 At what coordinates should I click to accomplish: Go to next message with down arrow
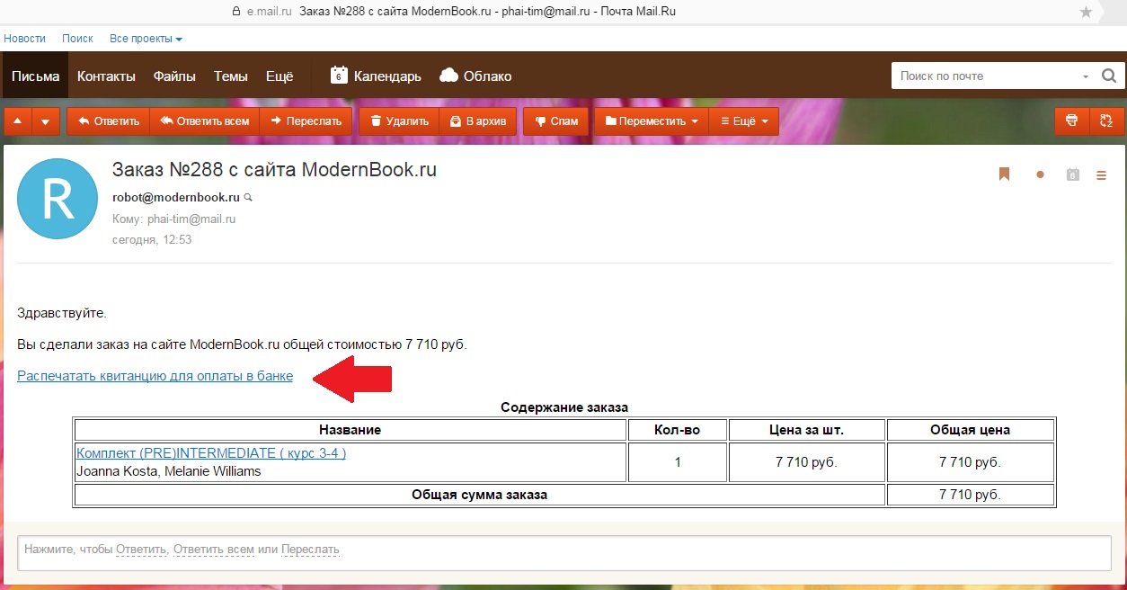(x=46, y=121)
